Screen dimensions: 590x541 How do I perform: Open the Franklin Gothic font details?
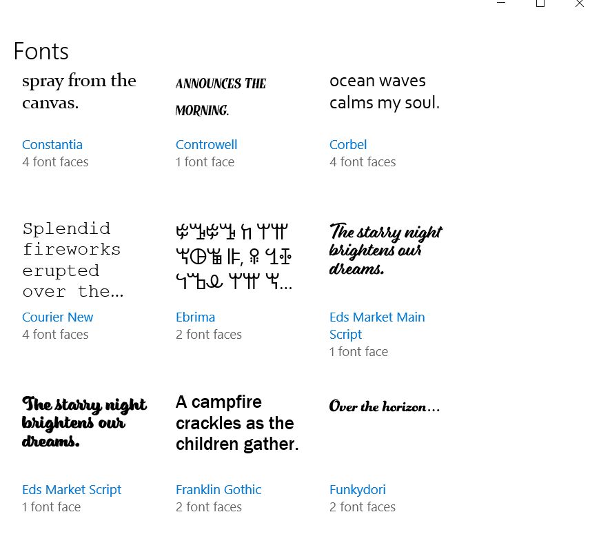click(218, 489)
